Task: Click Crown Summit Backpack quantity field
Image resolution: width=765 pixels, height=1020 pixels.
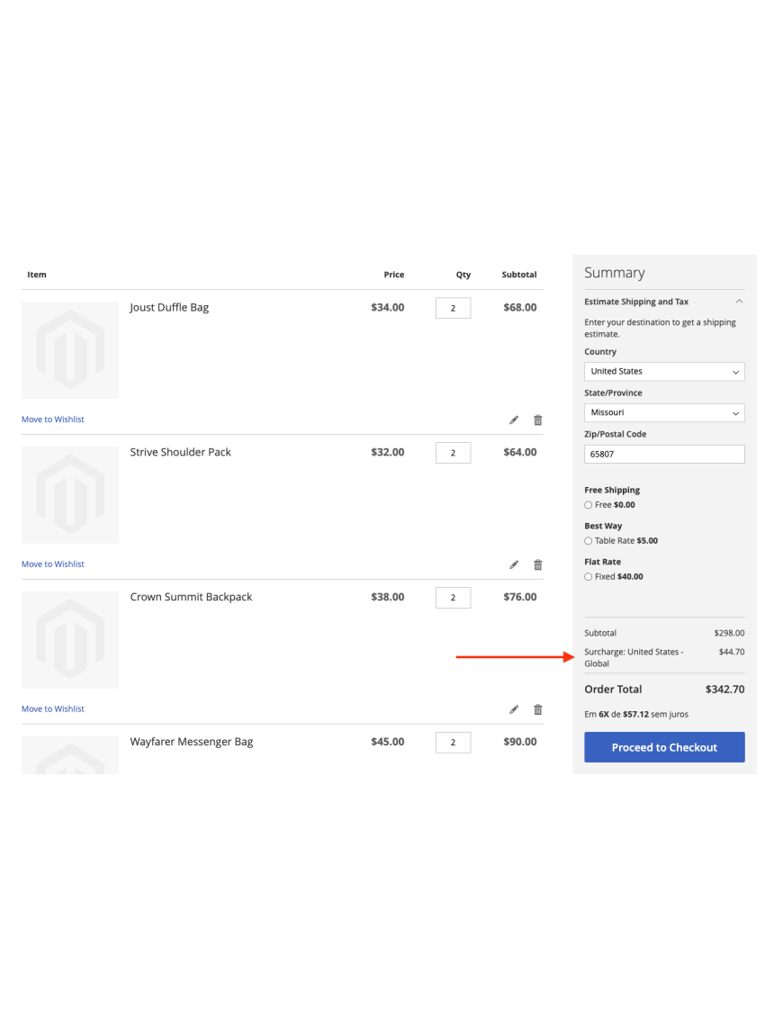Action: (x=454, y=598)
